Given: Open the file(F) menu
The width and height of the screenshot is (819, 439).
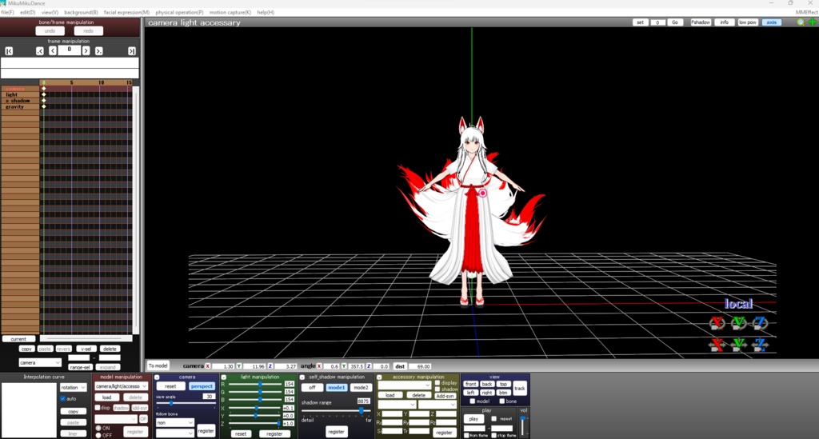Looking at the screenshot, I should click(7, 12).
